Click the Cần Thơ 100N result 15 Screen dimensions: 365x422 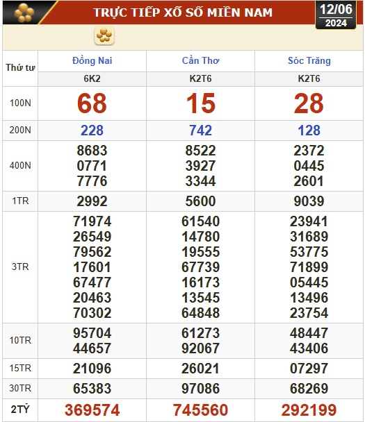click(201, 103)
